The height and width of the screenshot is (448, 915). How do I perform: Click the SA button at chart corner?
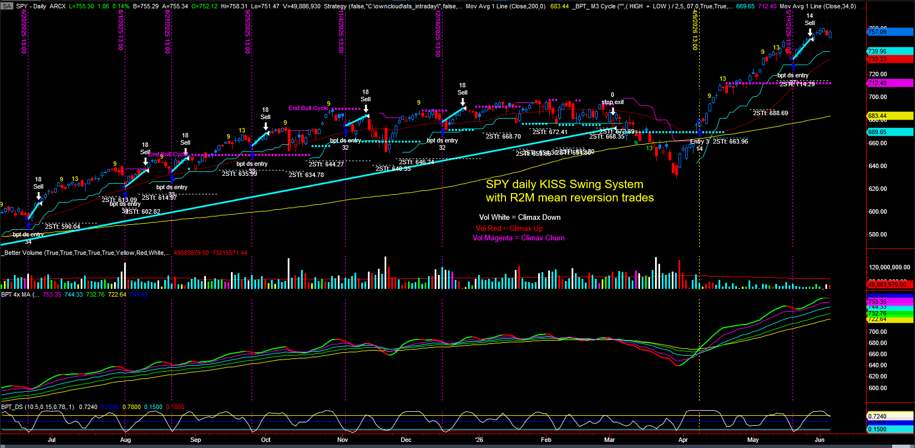click(x=7, y=6)
